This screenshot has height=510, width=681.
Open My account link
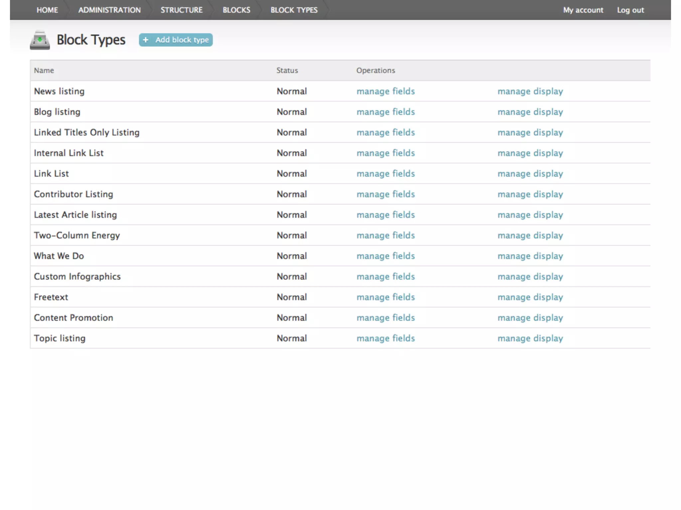583,10
